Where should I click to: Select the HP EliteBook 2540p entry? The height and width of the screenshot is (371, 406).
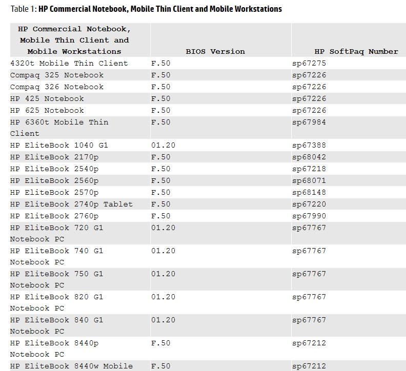tap(54, 169)
